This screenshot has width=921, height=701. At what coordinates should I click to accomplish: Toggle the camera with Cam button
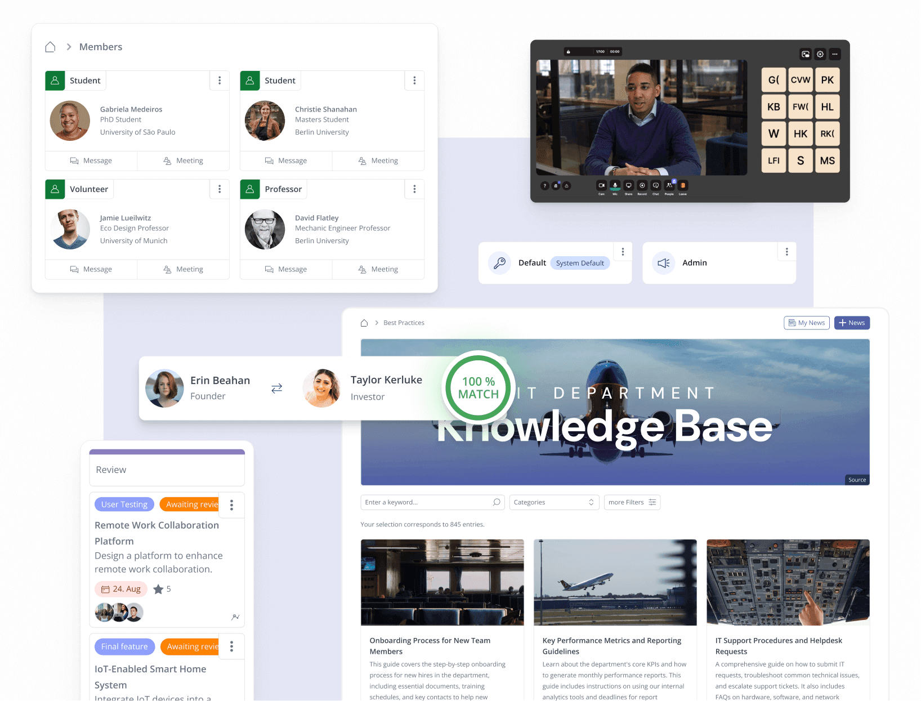(601, 185)
